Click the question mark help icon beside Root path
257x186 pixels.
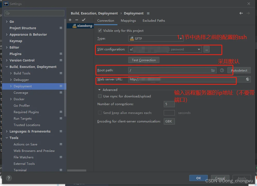[222, 70]
